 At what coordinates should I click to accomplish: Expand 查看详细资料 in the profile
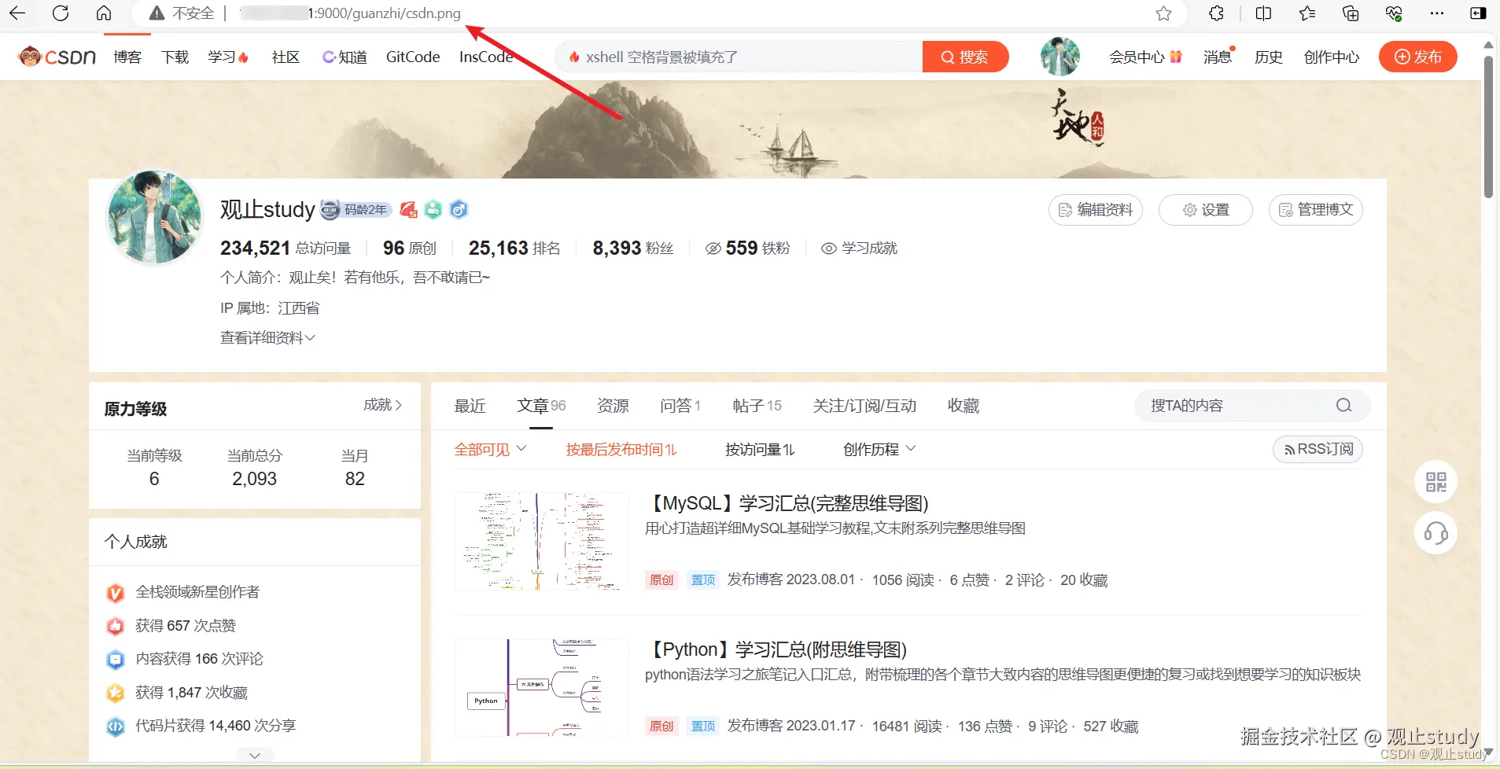[x=267, y=337]
